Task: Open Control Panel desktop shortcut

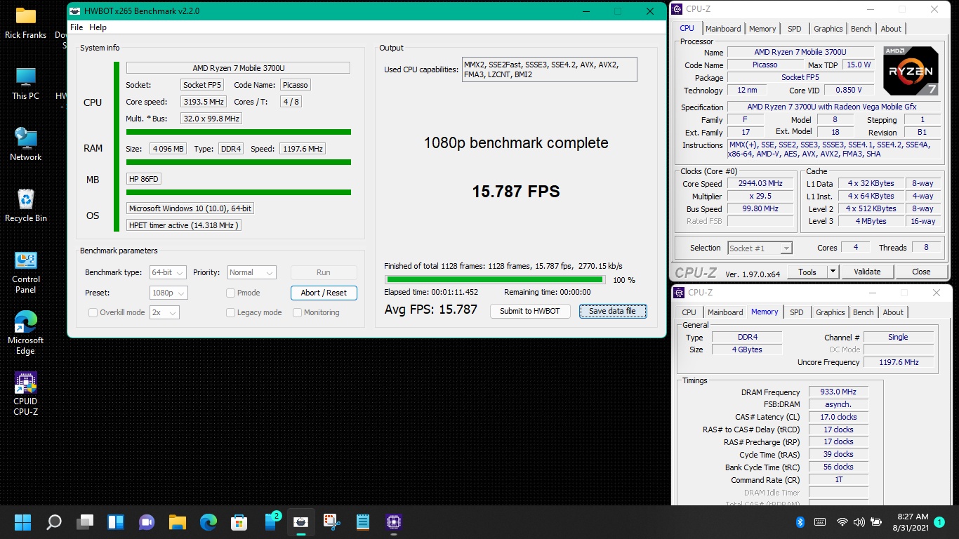Action: coord(25,272)
